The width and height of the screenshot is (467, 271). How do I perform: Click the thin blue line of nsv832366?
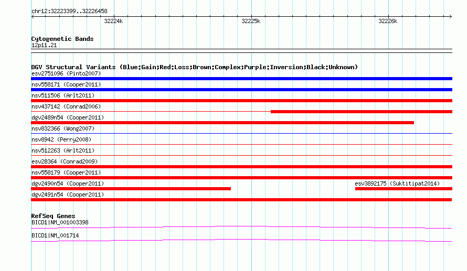click(x=241, y=133)
